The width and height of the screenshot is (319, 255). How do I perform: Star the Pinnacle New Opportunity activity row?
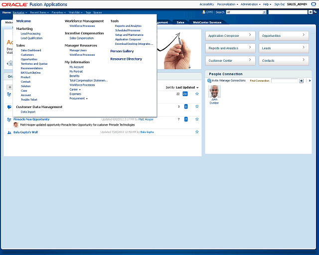(x=197, y=119)
